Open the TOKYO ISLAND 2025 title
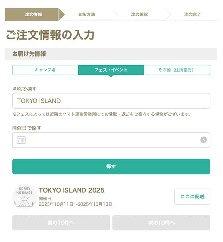The width and height of the screenshot is (223, 242). [x=72, y=190]
